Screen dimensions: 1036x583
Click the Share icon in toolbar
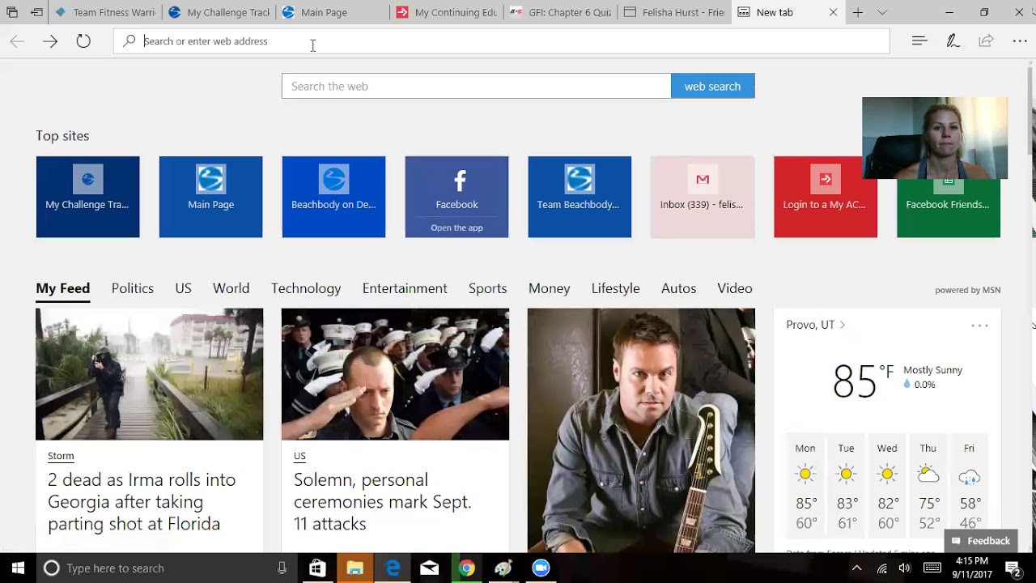point(986,41)
